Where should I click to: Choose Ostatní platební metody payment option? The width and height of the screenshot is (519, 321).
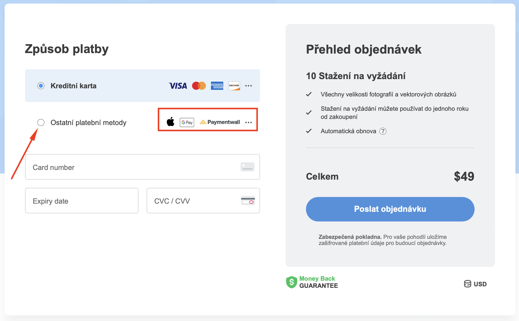coord(41,122)
